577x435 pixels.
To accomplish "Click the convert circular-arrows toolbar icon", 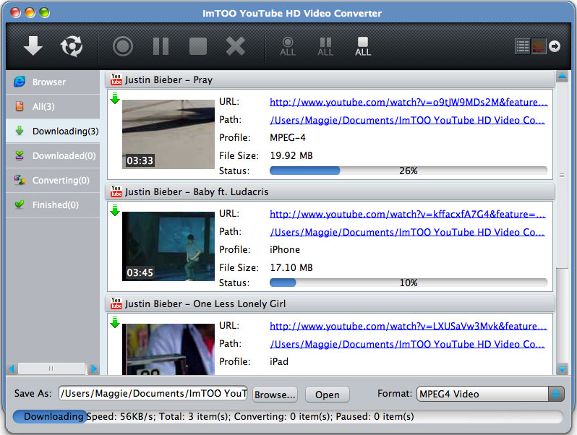I will pos(72,46).
